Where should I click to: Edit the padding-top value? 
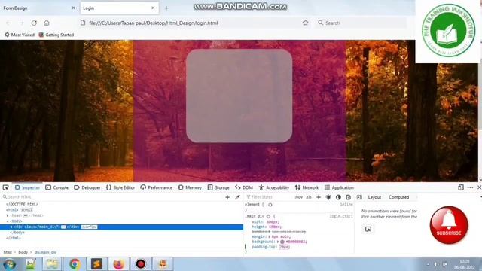click(285, 247)
